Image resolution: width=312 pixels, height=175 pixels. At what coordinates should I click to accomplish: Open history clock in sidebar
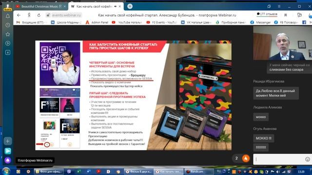(x=8, y=25)
